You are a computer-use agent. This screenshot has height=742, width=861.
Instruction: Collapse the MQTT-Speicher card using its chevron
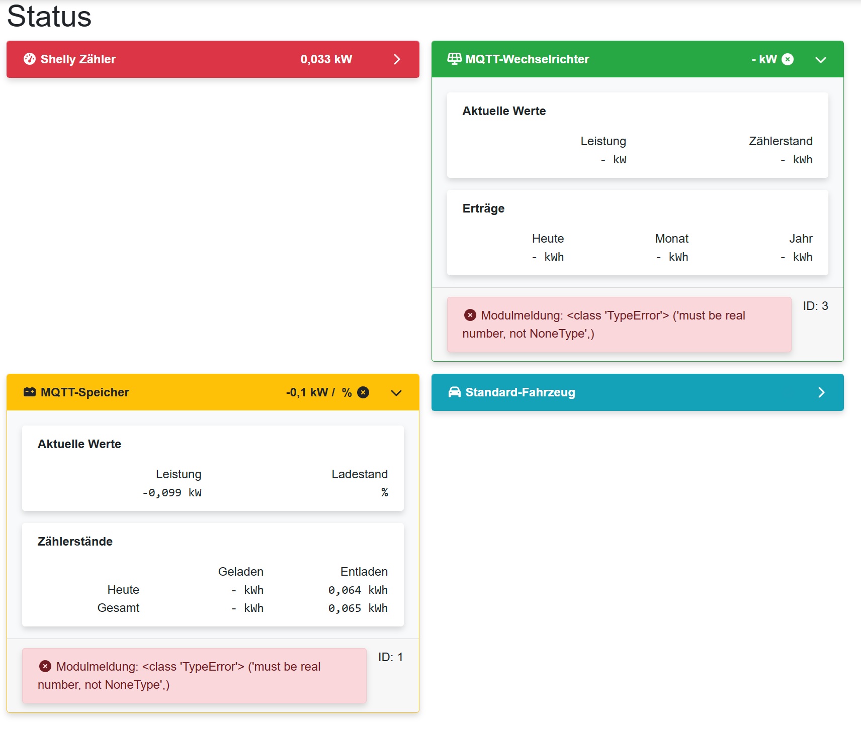396,393
